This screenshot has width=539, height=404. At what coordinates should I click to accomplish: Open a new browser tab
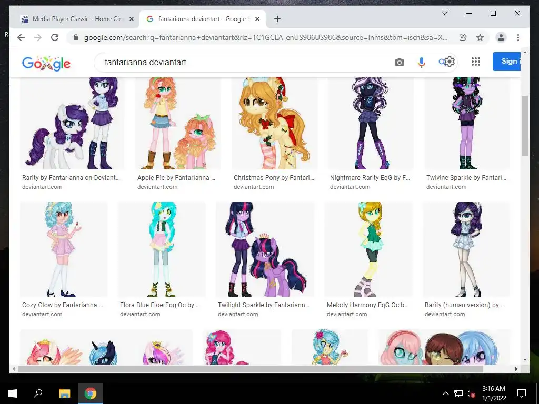(277, 19)
